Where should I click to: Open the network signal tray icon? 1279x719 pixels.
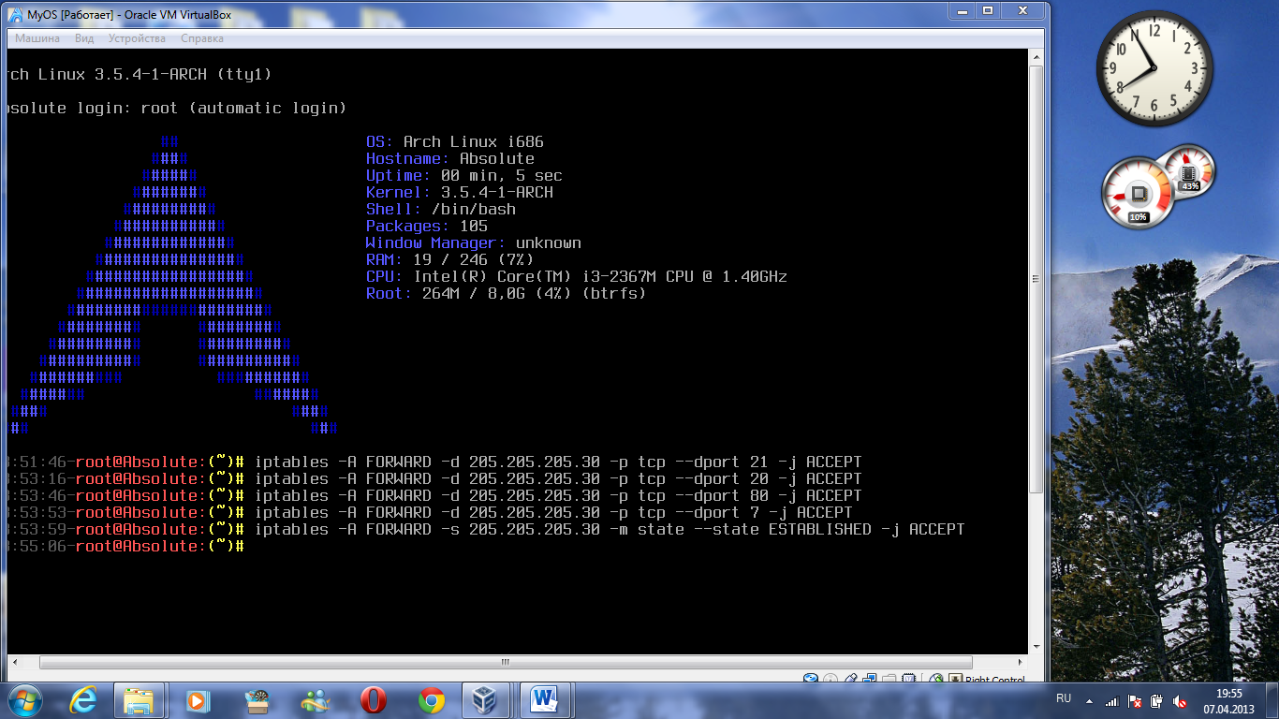click(x=1111, y=701)
